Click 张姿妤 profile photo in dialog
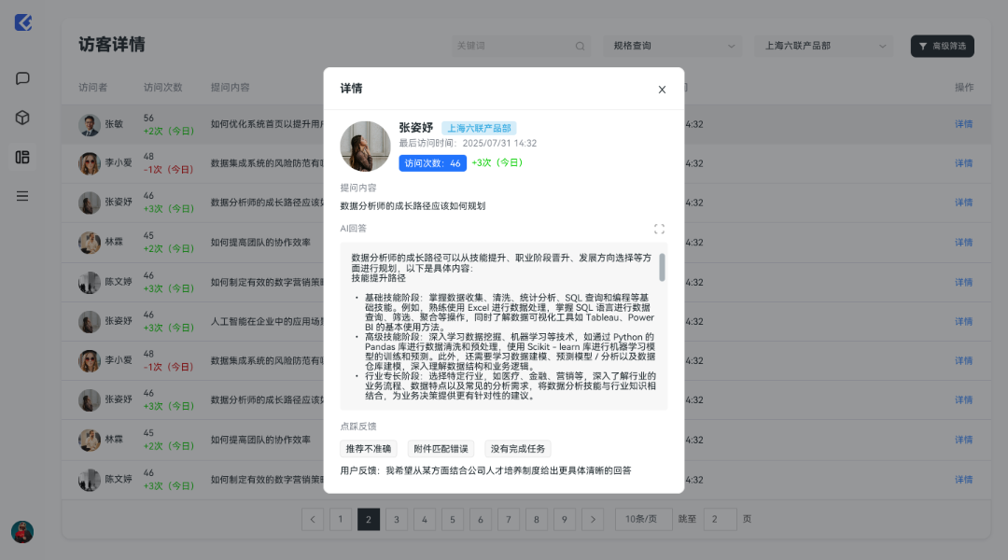 tap(365, 147)
